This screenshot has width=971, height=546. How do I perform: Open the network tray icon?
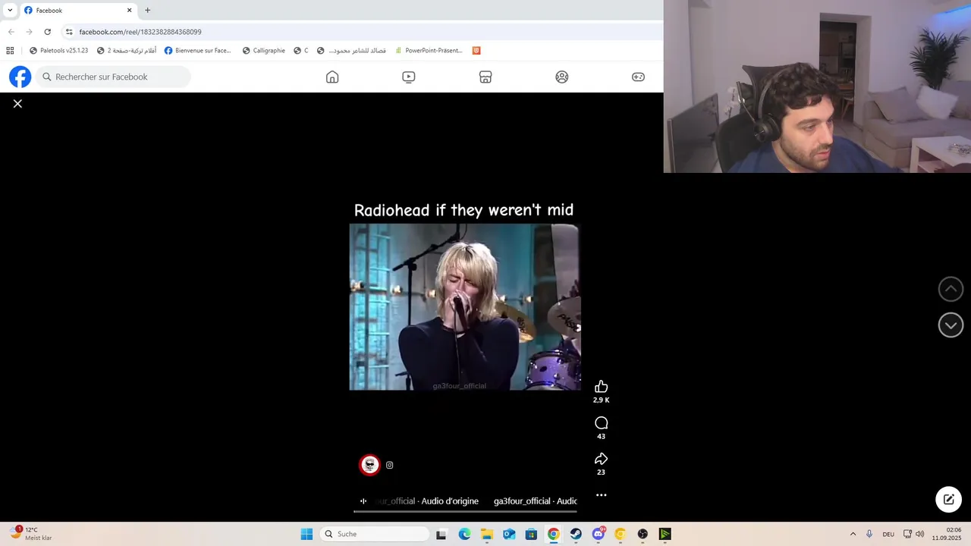pyautogui.click(x=907, y=534)
